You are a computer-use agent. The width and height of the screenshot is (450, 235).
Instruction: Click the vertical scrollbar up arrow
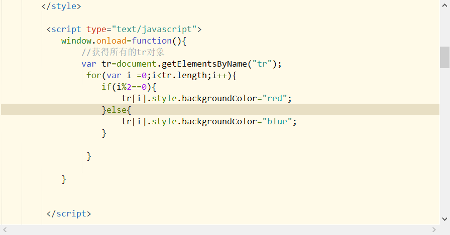[444, 5]
